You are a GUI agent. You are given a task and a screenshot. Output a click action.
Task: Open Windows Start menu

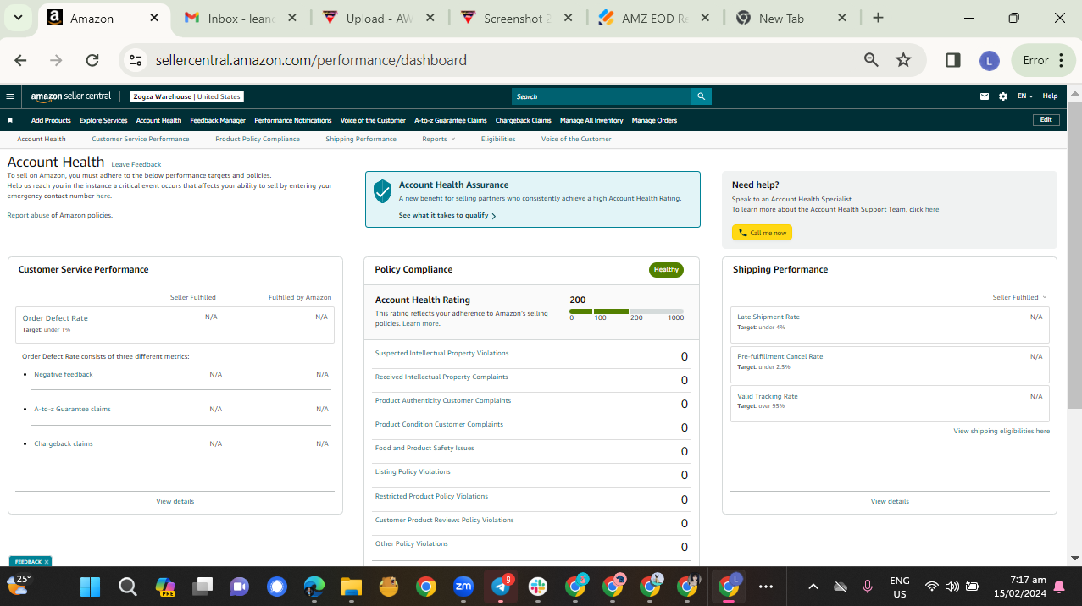click(x=90, y=587)
